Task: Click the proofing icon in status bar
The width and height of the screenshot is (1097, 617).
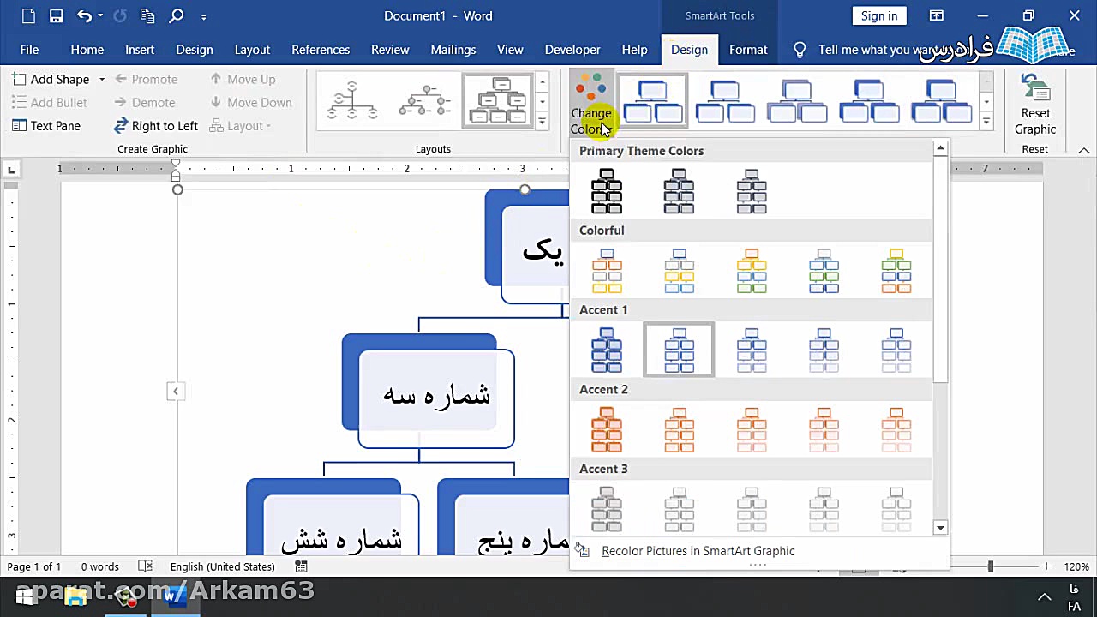Action: click(x=146, y=566)
